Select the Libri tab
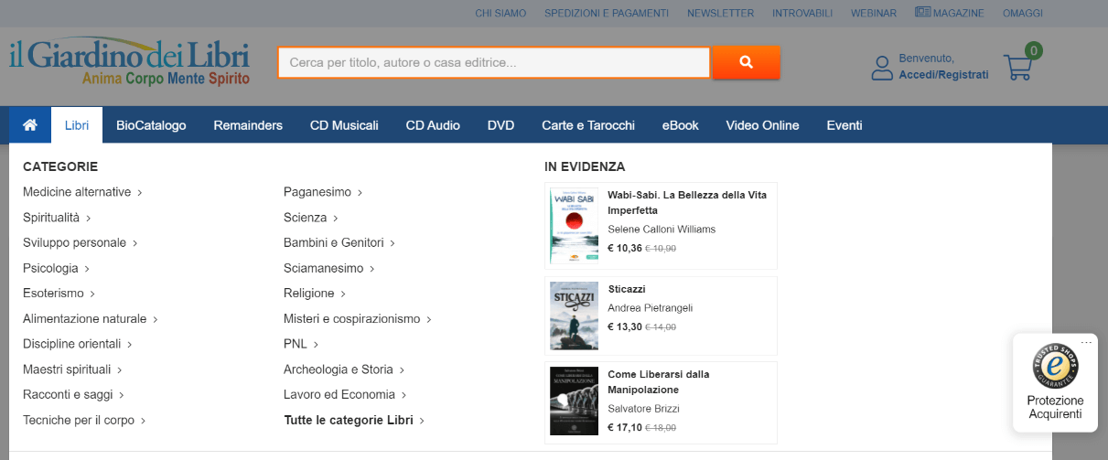This screenshot has height=460, width=1108. [77, 125]
